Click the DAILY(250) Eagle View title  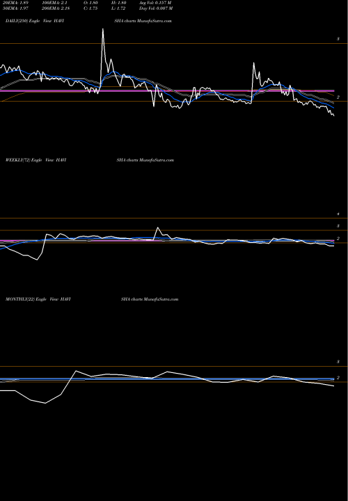29,20
